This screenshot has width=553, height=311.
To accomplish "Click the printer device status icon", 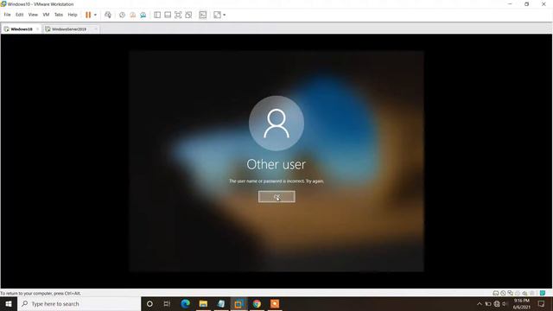I will pyautogui.click(x=518, y=293).
